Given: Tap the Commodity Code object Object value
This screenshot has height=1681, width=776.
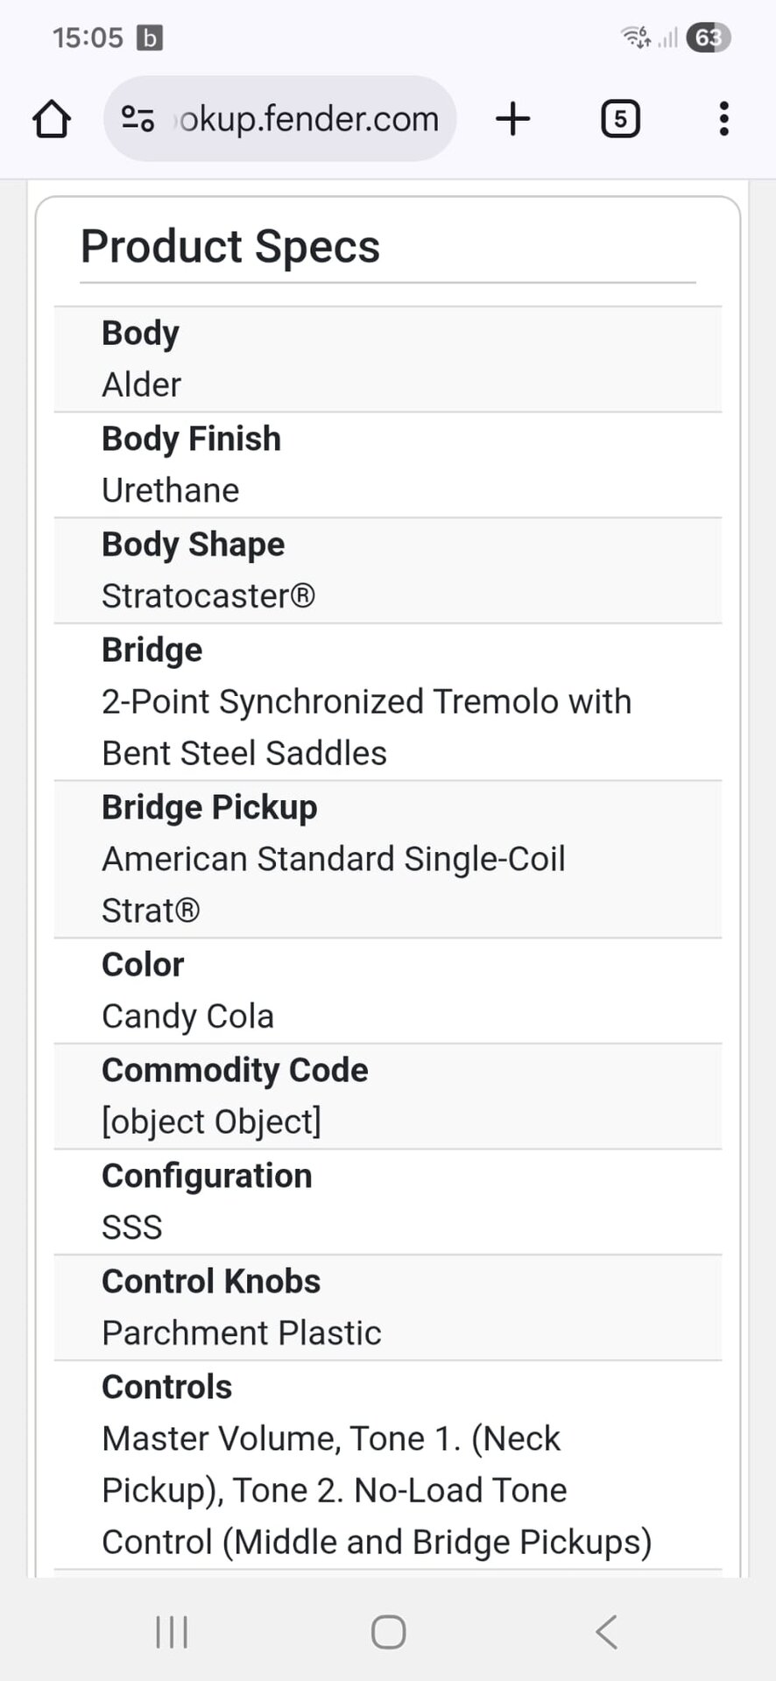Looking at the screenshot, I should click(x=211, y=1122).
